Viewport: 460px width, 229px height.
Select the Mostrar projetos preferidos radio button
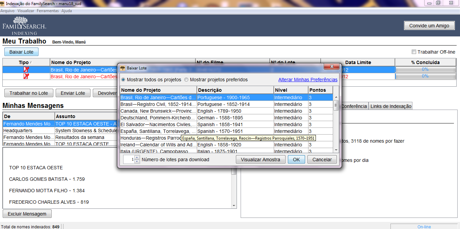pos(186,80)
